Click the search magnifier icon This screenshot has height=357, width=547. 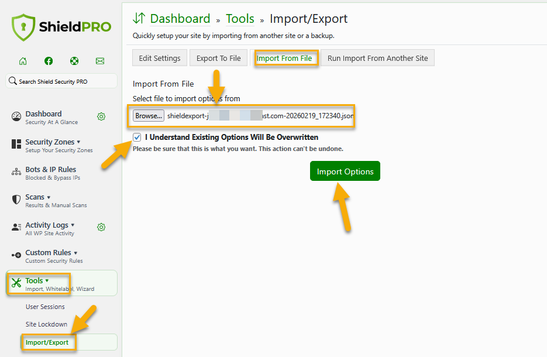[x=12, y=81]
